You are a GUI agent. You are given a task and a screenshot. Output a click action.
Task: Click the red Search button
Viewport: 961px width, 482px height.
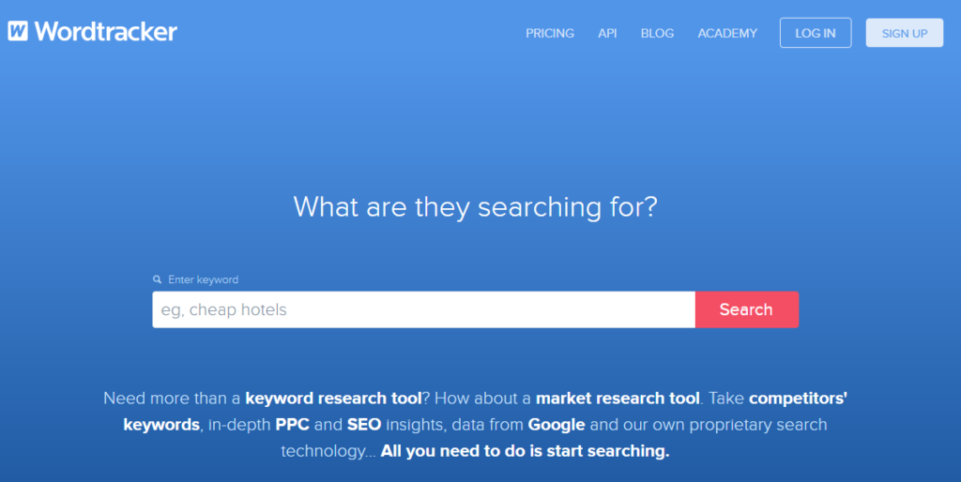tap(746, 309)
